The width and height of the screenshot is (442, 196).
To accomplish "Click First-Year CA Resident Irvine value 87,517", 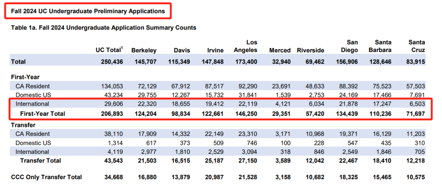I will coord(214,86).
